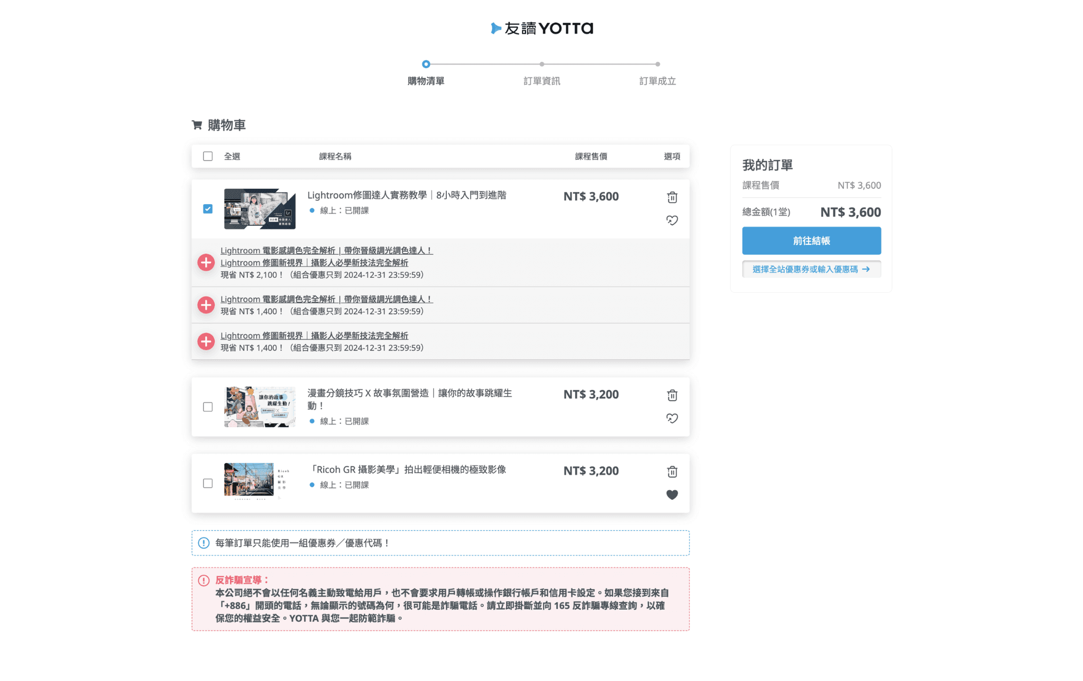This screenshot has width=1083, height=681.
Task: Click the NT$ 3,200 price of Ricoh GR course
Action: tap(591, 471)
